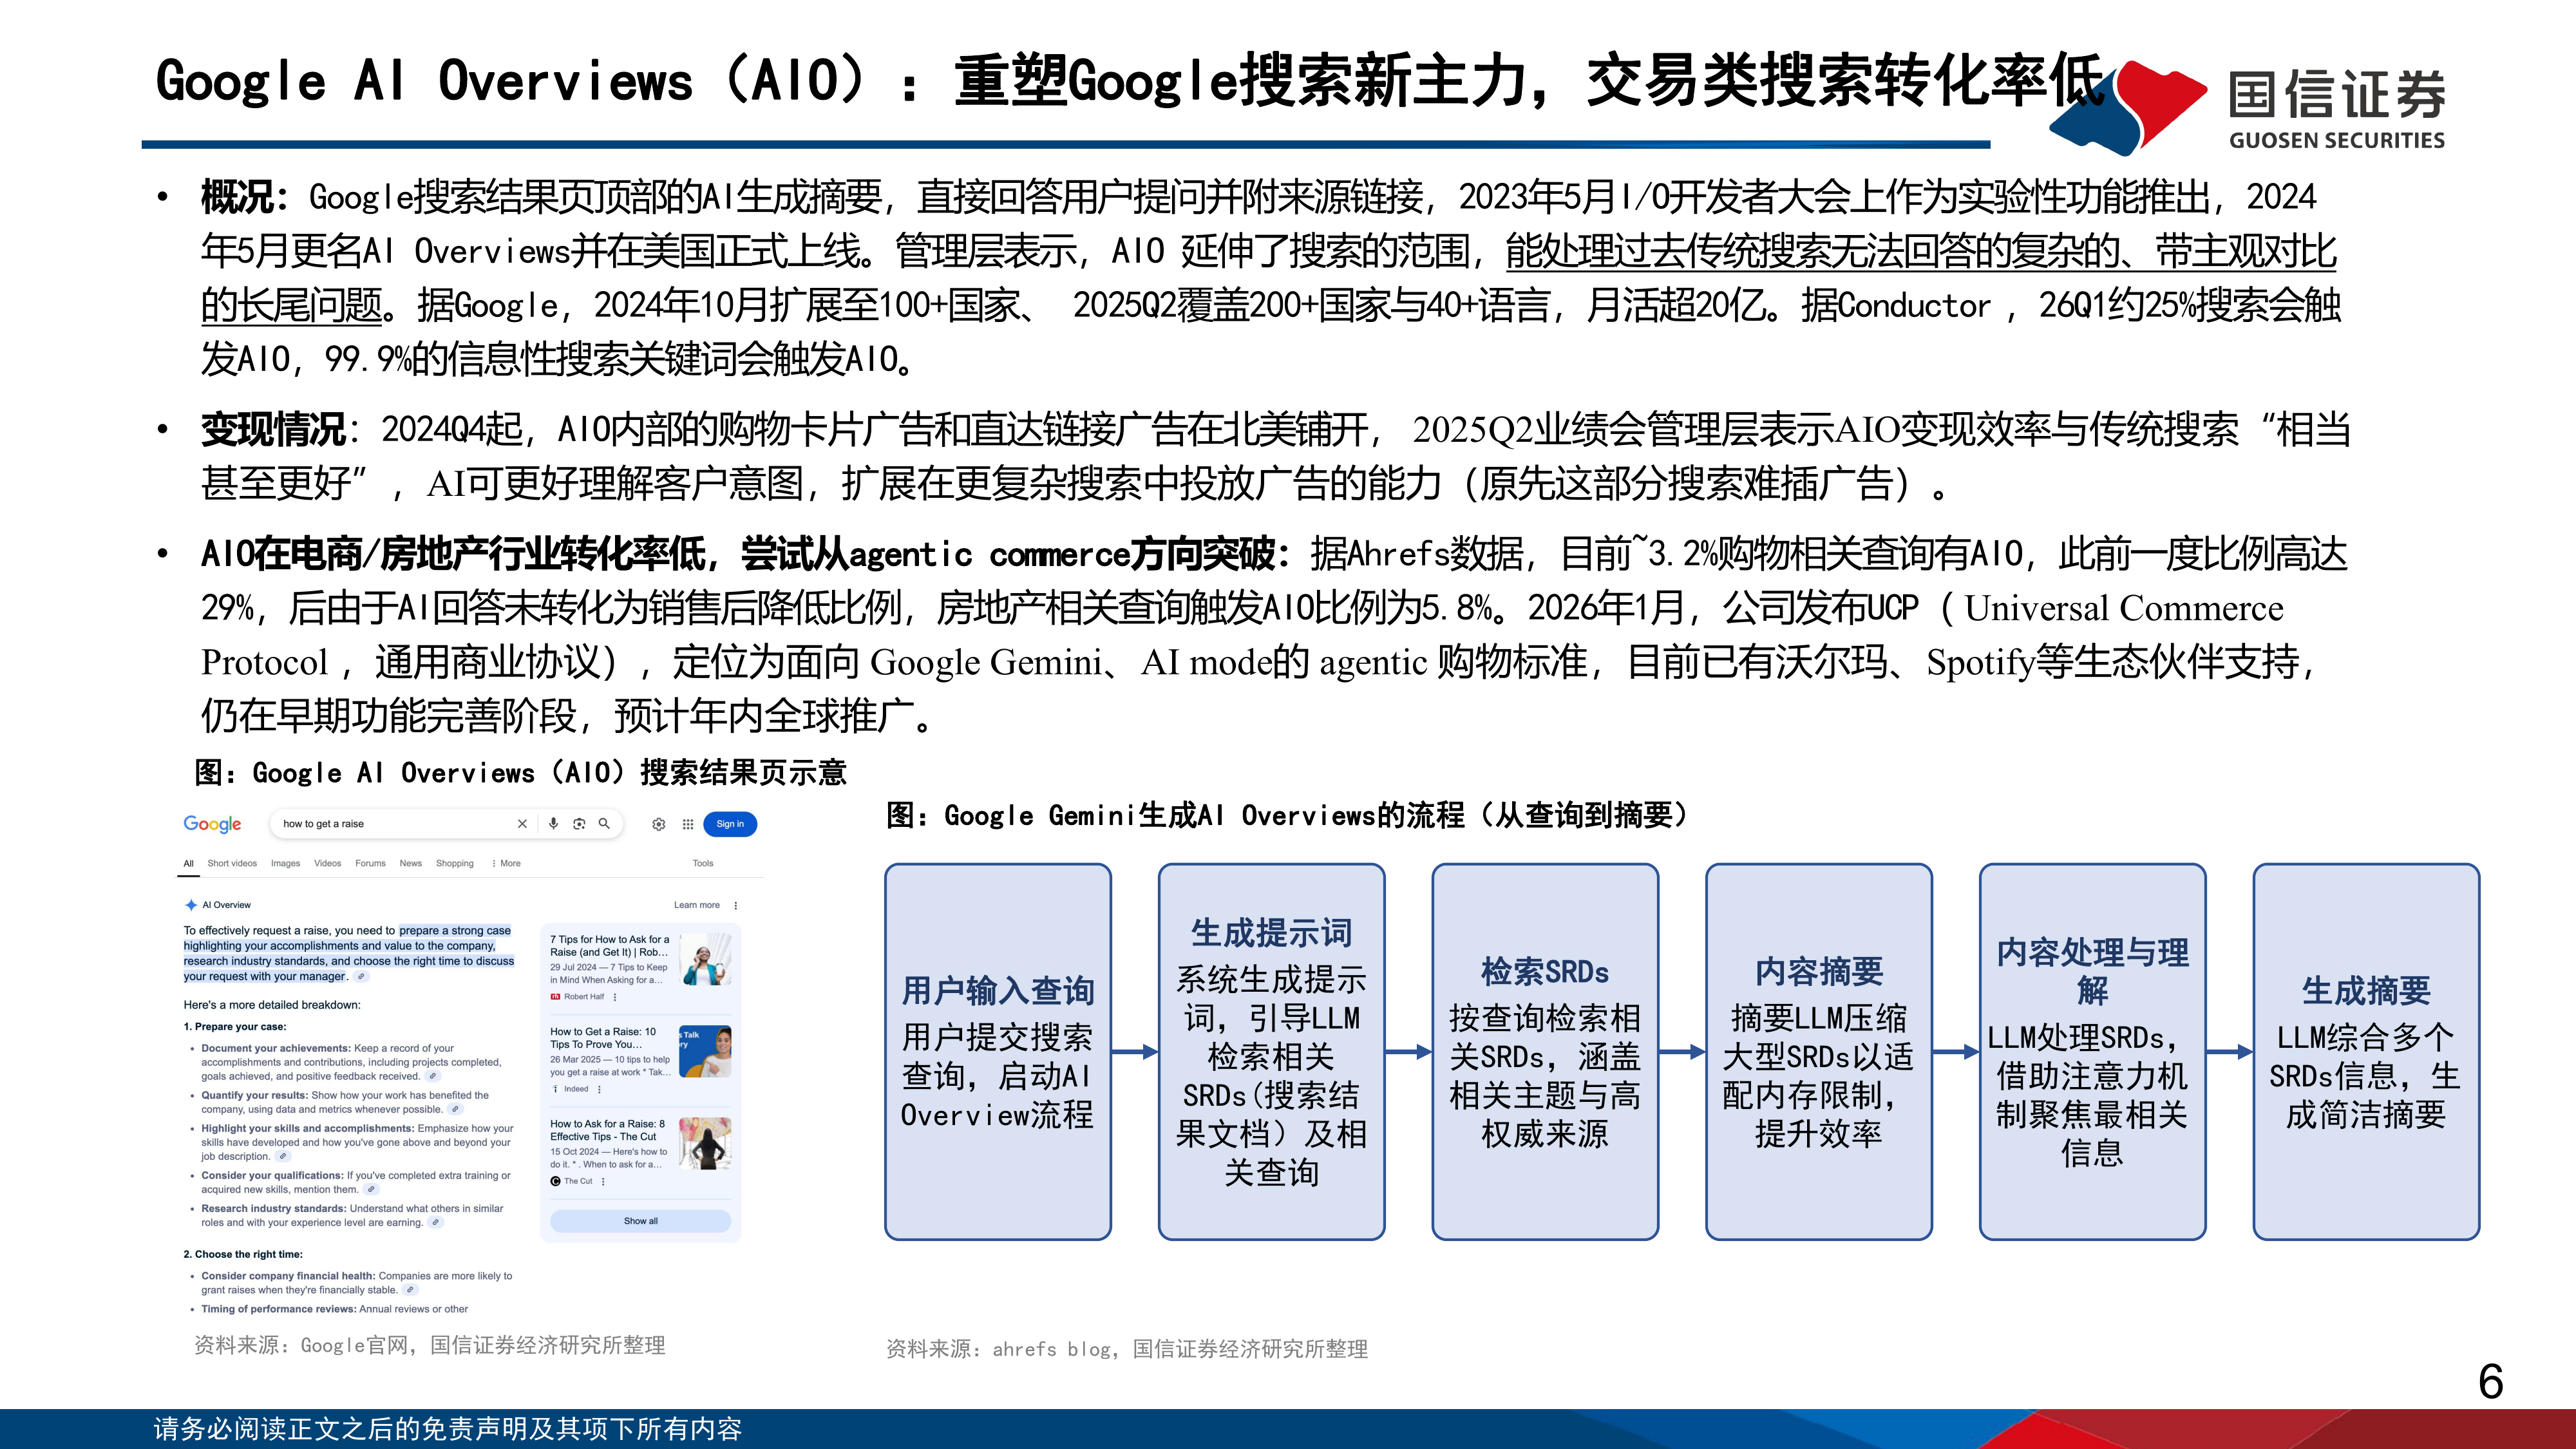Click the 'AI Overview' label text
Viewport: 2576px width, 1449px height.
226,905
